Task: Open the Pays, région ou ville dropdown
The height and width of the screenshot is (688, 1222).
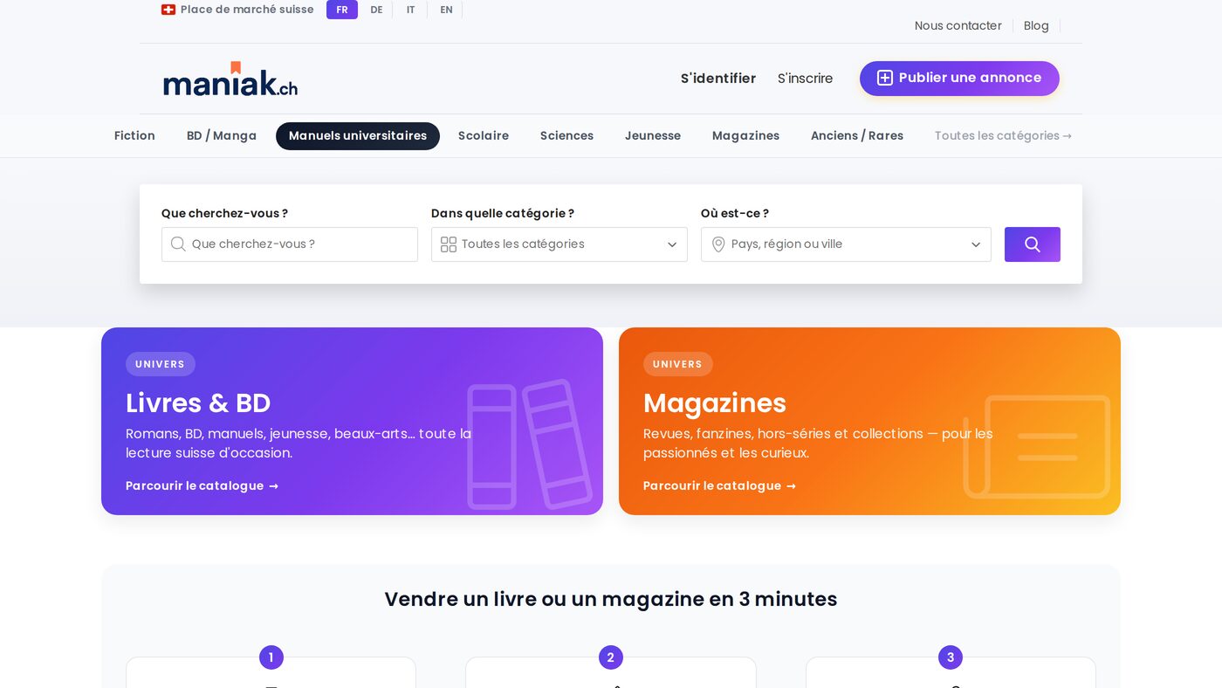Action: tap(846, 244)
